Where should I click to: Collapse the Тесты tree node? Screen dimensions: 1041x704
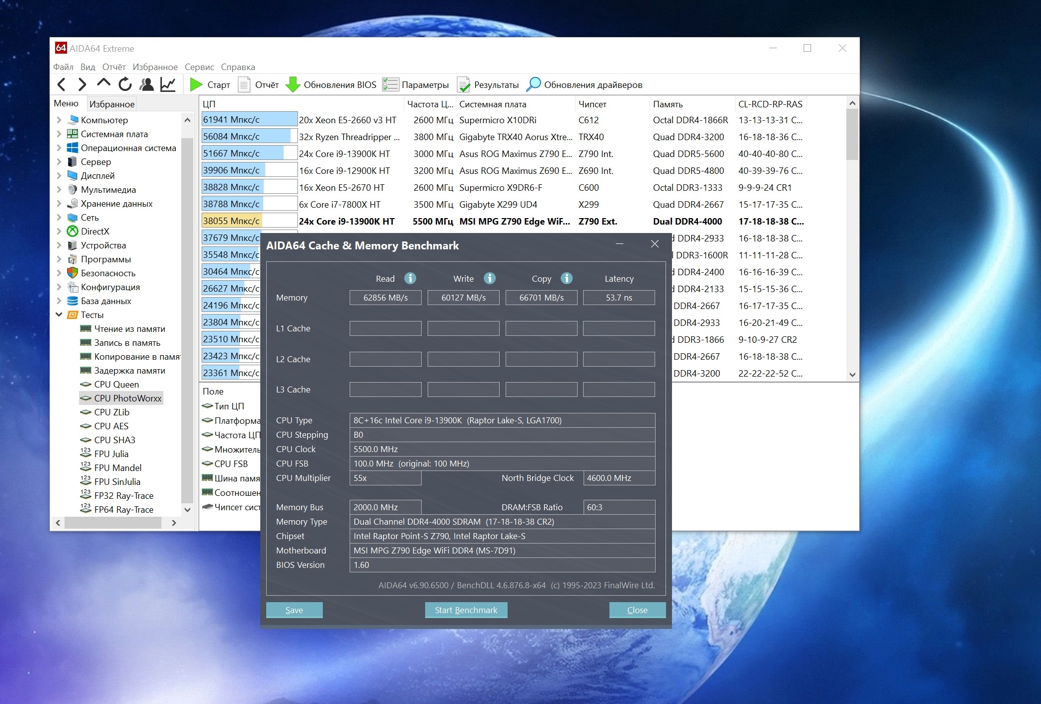coord(59,314)
